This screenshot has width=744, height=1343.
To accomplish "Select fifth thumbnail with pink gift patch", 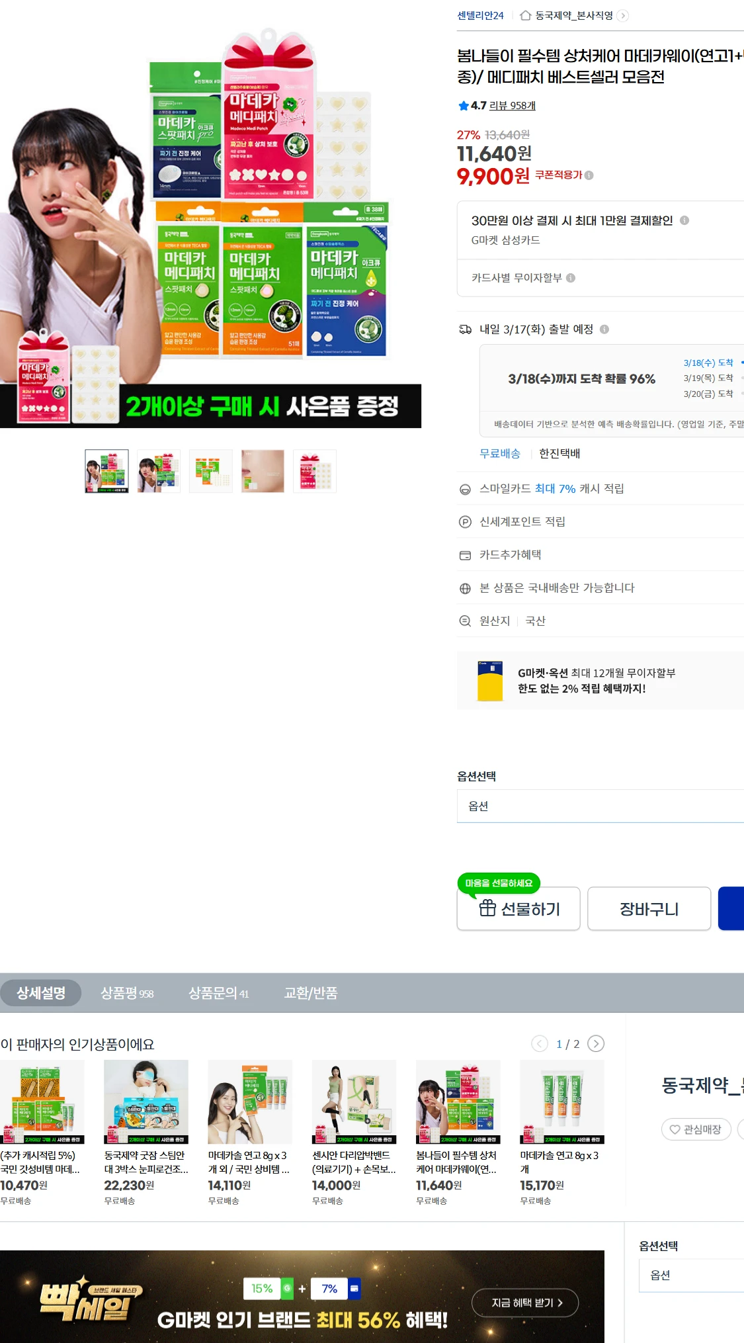I will (x=315, y=471).
